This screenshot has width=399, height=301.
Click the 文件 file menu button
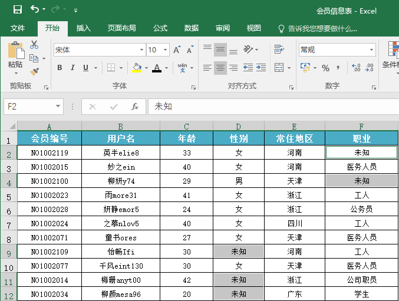pos(18,28)
